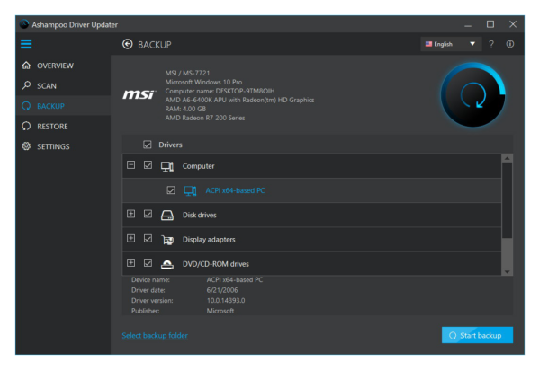Click the Select backup folder link

click(155, 335)
